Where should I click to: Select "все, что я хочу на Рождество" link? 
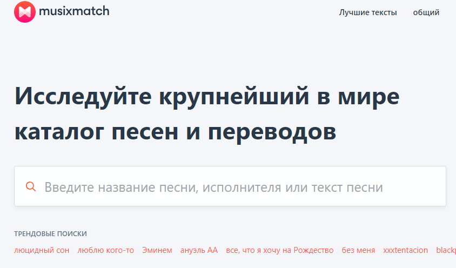tap(279, 250)
